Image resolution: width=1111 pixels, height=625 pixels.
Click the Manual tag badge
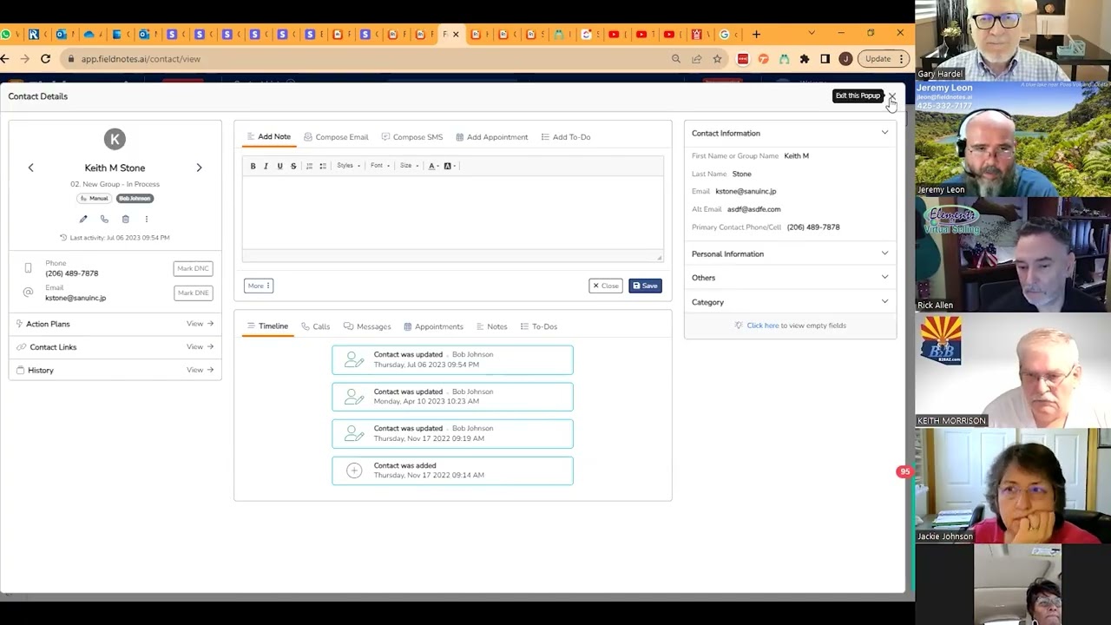pos(95,198)
